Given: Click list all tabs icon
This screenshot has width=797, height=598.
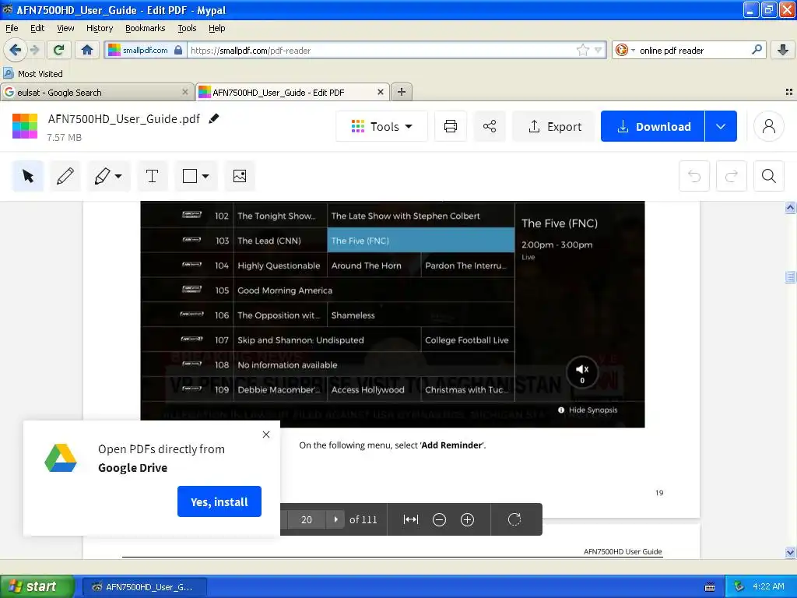Looking at the screenshot, I should 789,92.
